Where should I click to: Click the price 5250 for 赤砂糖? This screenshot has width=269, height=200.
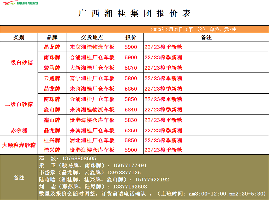point(131,131)
